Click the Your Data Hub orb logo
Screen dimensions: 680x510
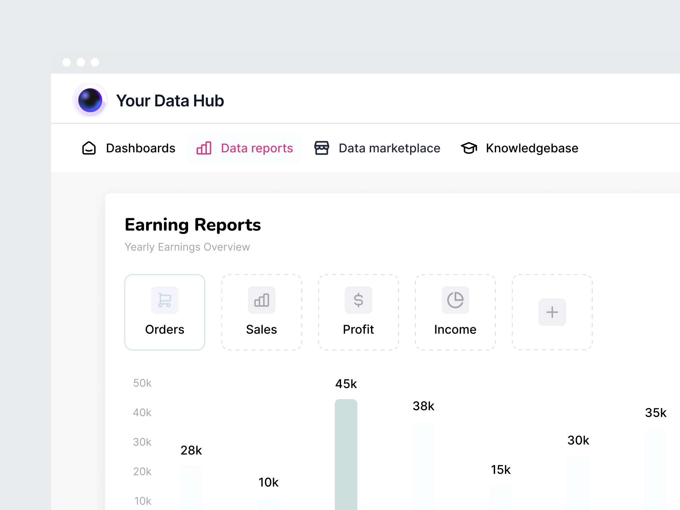(x=90, y=100)
